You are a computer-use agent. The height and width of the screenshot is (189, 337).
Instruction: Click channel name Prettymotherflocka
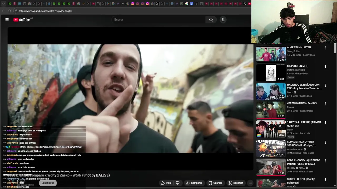point(296,70)
